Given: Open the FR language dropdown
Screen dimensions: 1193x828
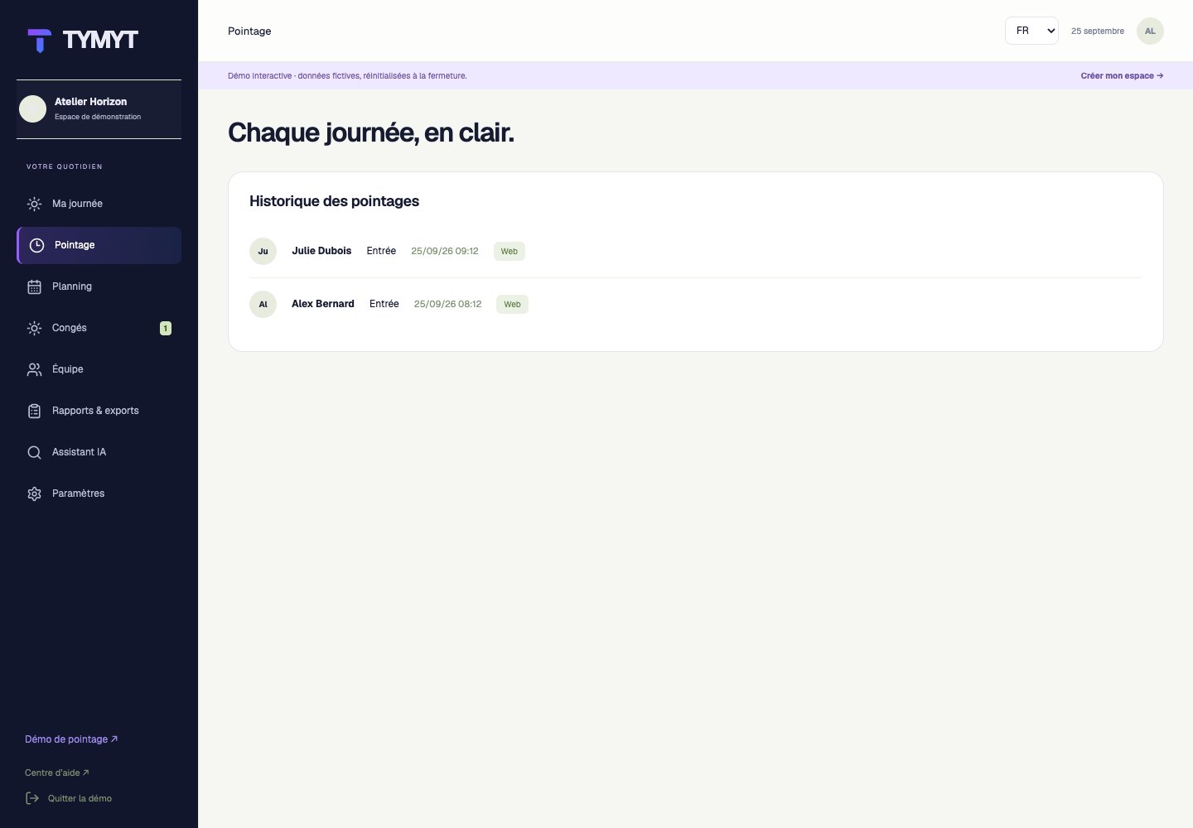Looking at the screenshot, I should (x=1031, y=31).
